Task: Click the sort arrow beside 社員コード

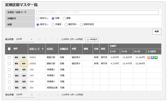Action: pos(43,49)
